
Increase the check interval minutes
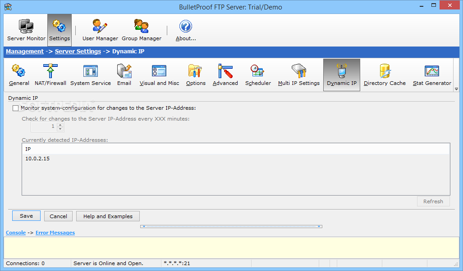(x=60, y=125)
